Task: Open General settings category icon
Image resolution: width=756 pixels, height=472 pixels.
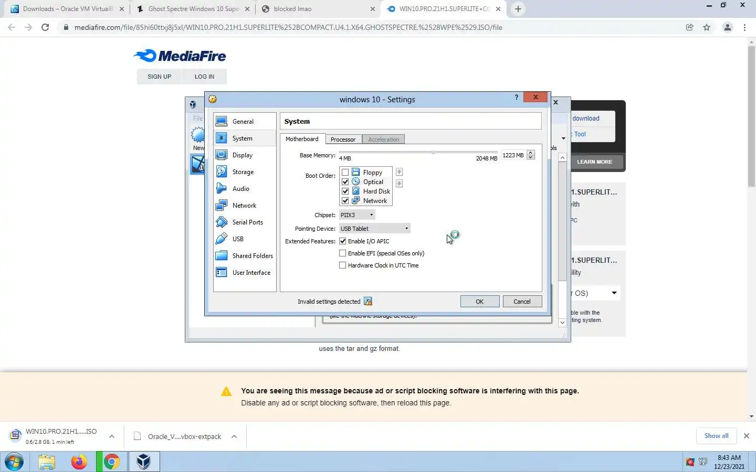Action: point(222,121)
